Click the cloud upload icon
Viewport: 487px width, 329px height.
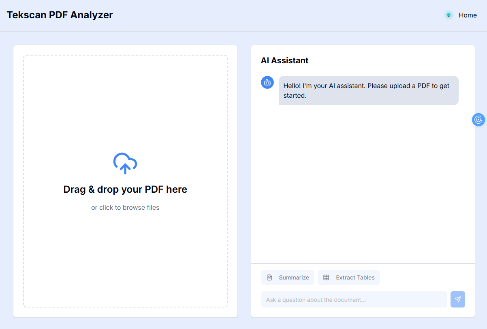coord(125,163)
